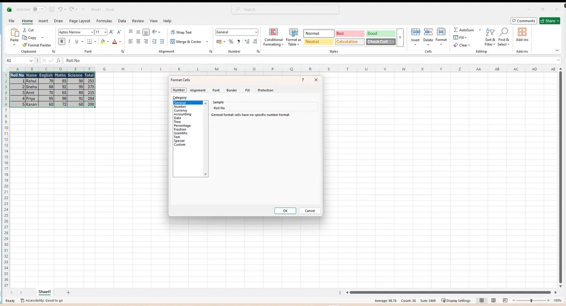Screen dimensions: 566x306
Task: Expand the cell Styles gallery
Action: point(400,38)
